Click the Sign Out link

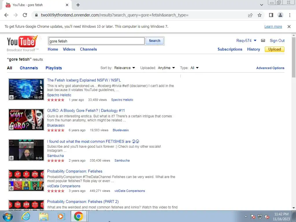(x=277, y=40)
